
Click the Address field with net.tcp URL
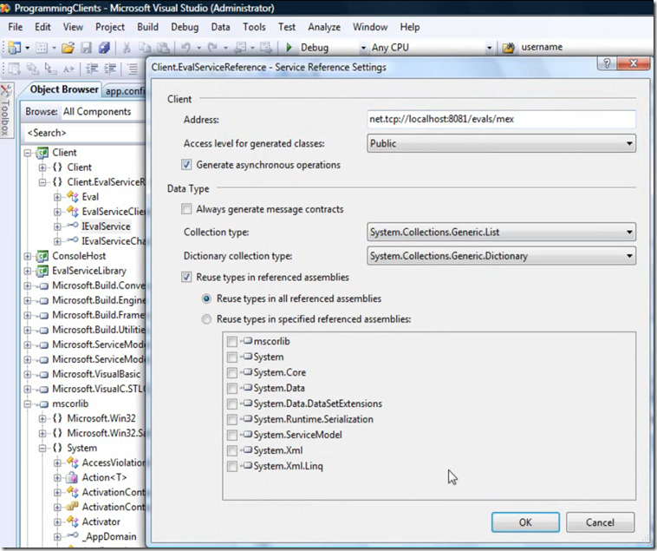coord(501,119)
